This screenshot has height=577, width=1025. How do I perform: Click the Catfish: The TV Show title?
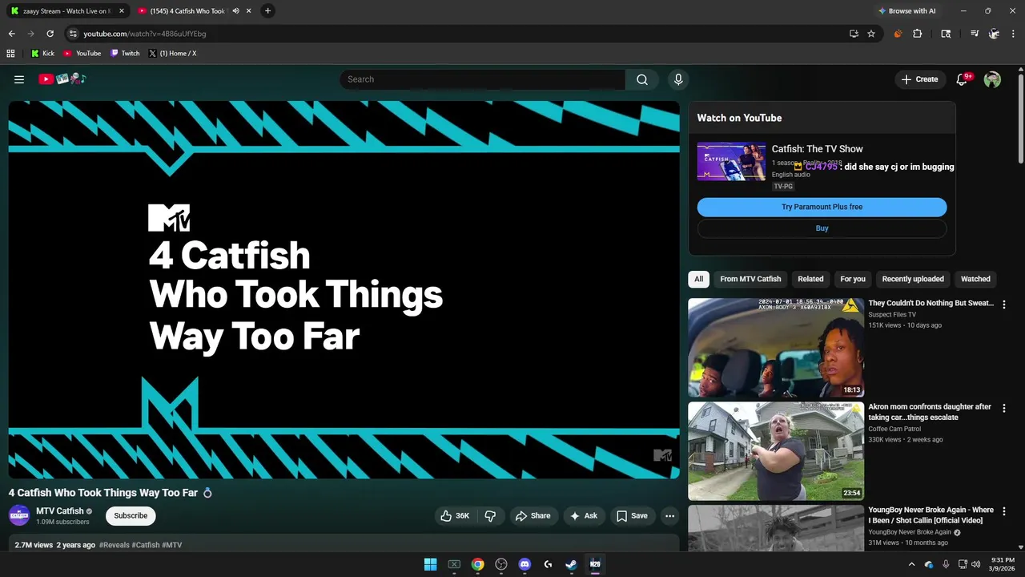coord(817,149)
